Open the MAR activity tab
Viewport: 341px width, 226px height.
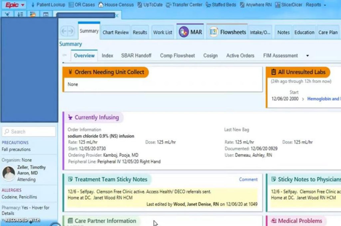[x=190, y=32]
